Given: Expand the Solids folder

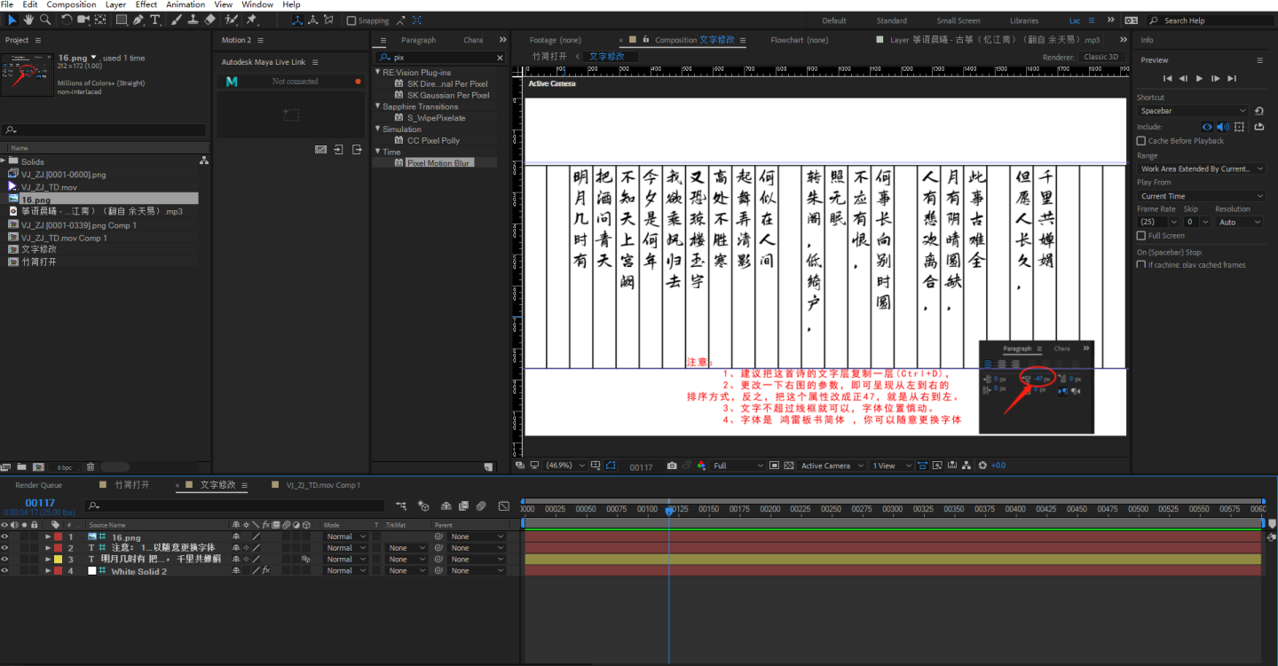Looking at the screenshot, I should (x=4, y=161).
